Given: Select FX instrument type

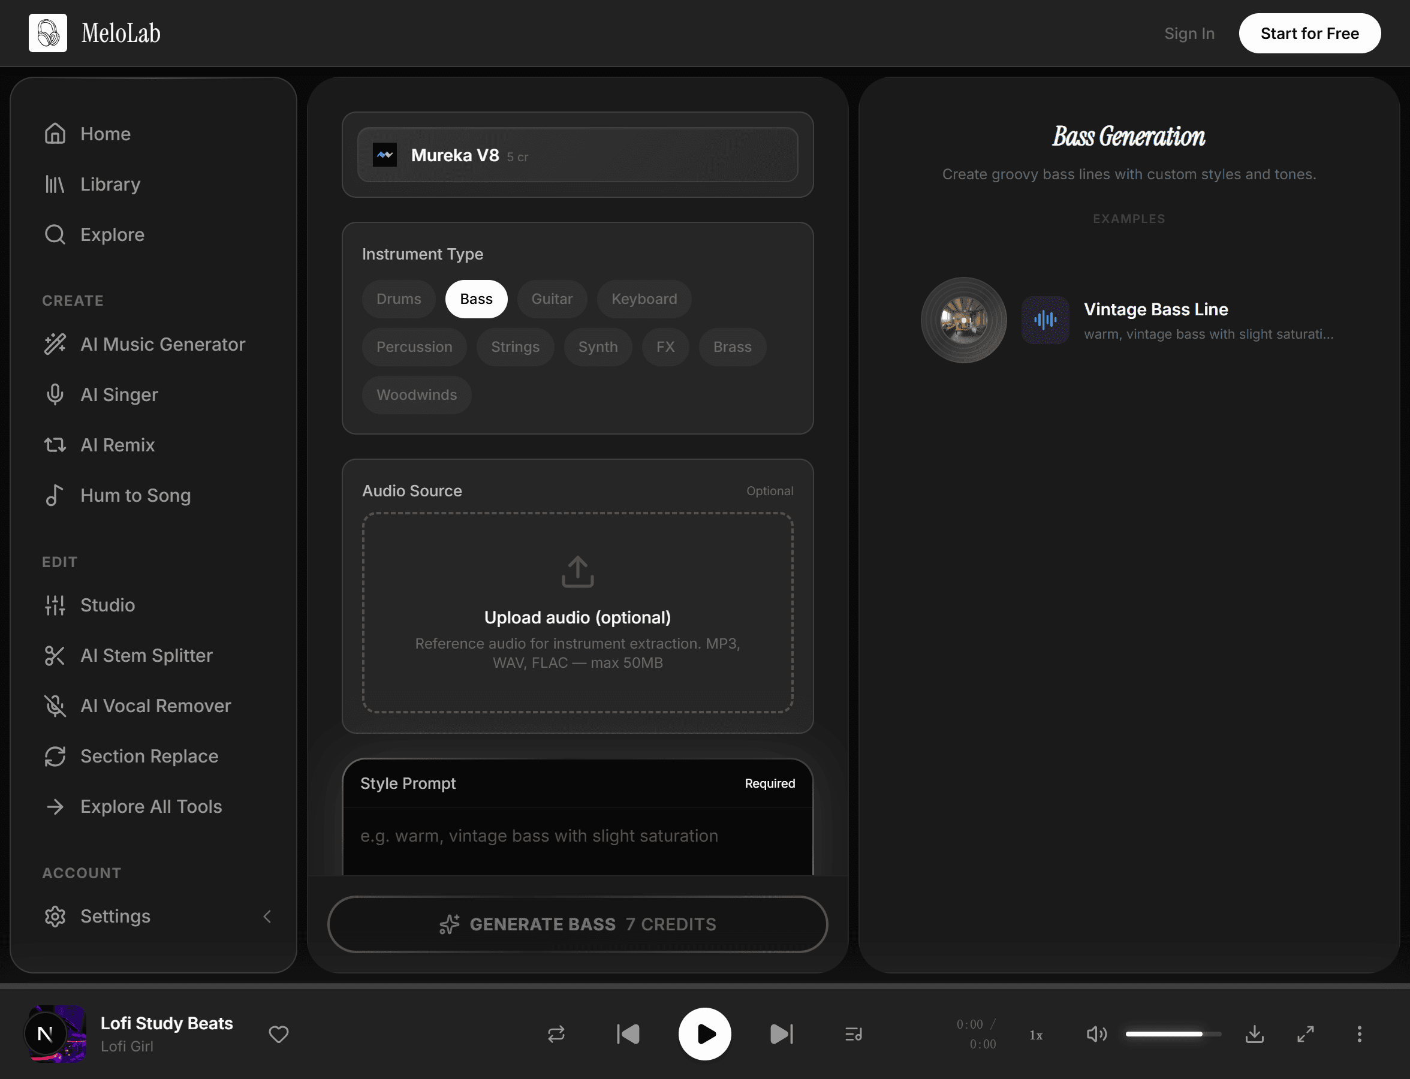Looking at the screenshot, I should tap(665, 347).
